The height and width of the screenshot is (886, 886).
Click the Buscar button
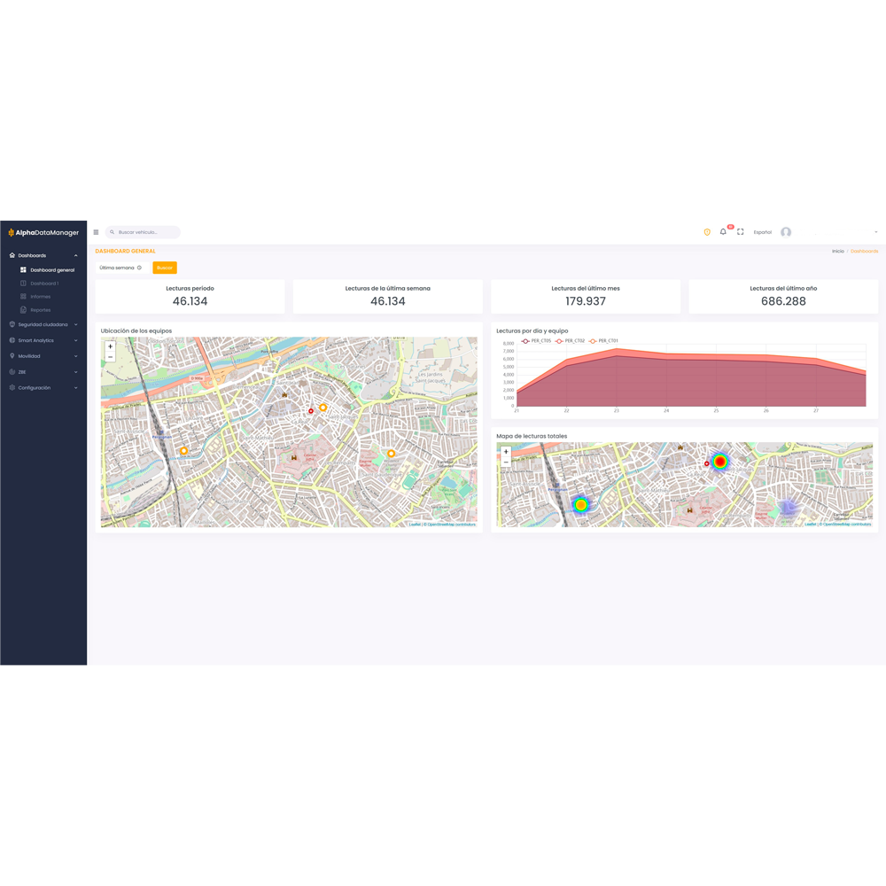pyautogui.click(x=164, y=267)
